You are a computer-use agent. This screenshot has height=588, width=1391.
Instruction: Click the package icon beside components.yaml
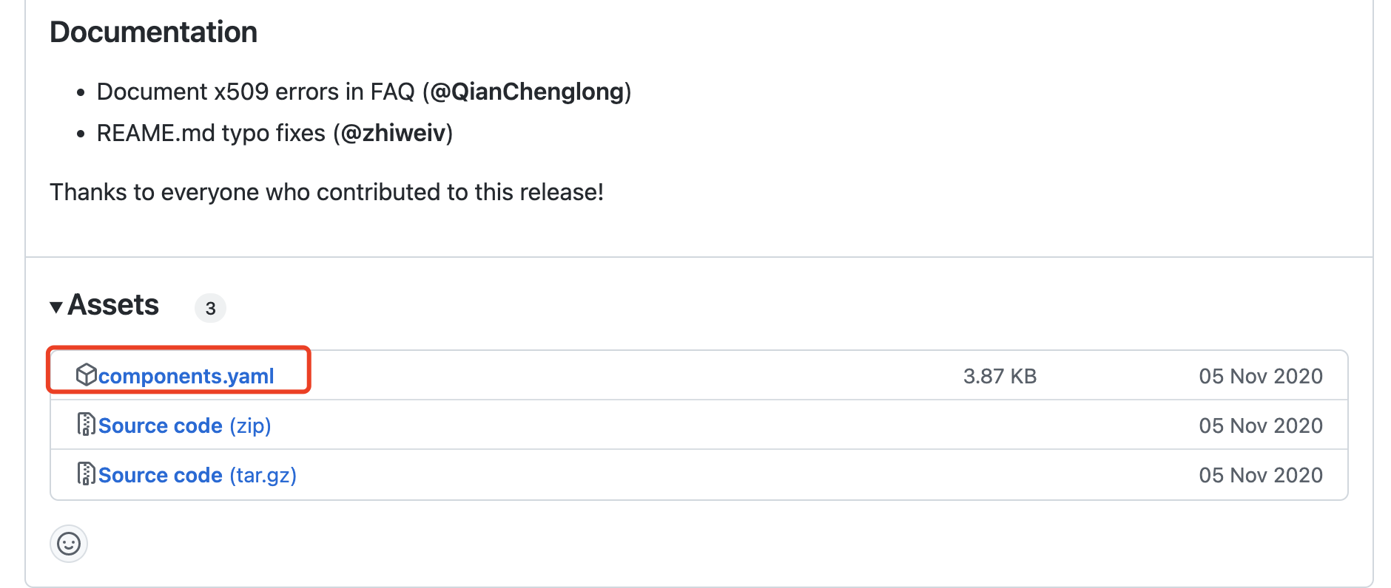tap(86, 375)
